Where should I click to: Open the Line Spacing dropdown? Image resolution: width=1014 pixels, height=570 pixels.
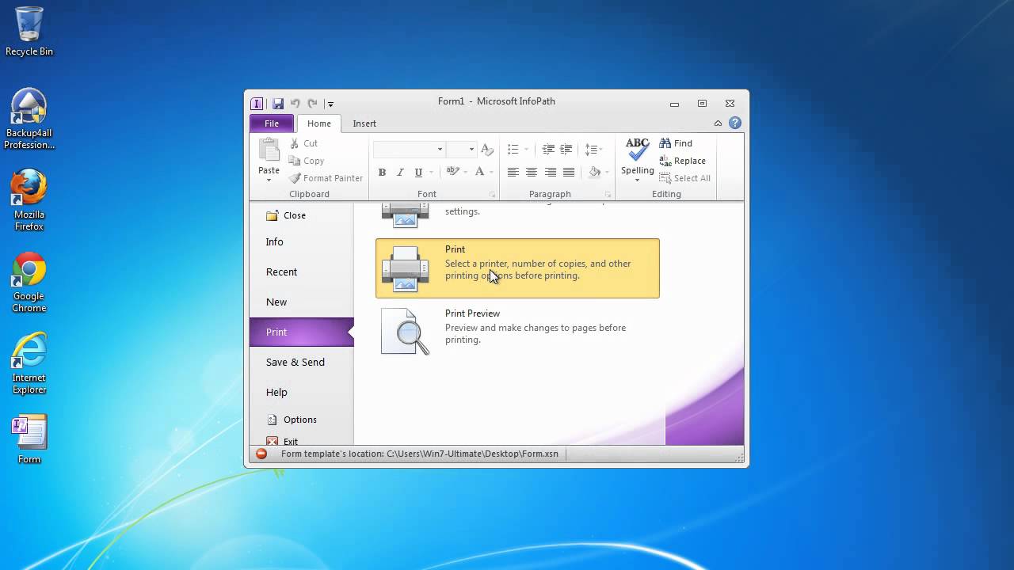[x=593, y=149]
